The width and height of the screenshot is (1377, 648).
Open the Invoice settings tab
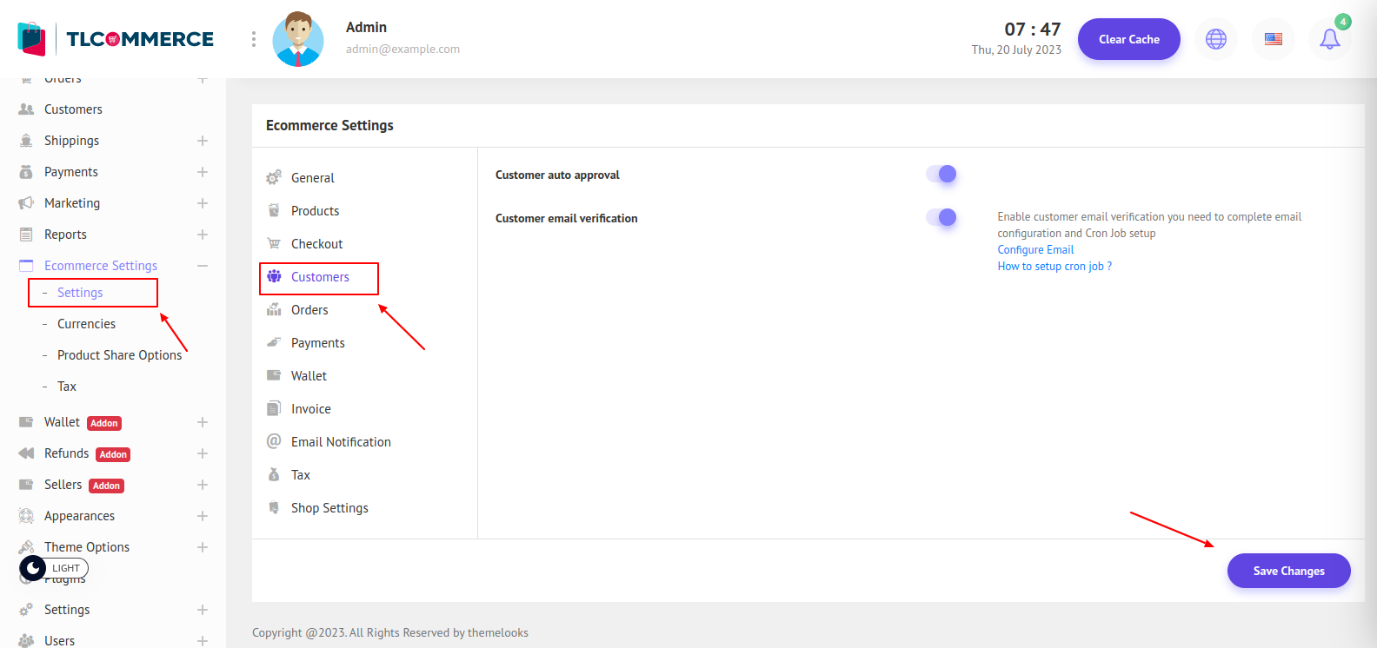pos(310,409)
